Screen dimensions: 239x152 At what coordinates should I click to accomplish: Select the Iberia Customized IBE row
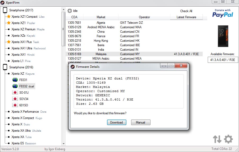click(x=134, y=45)
